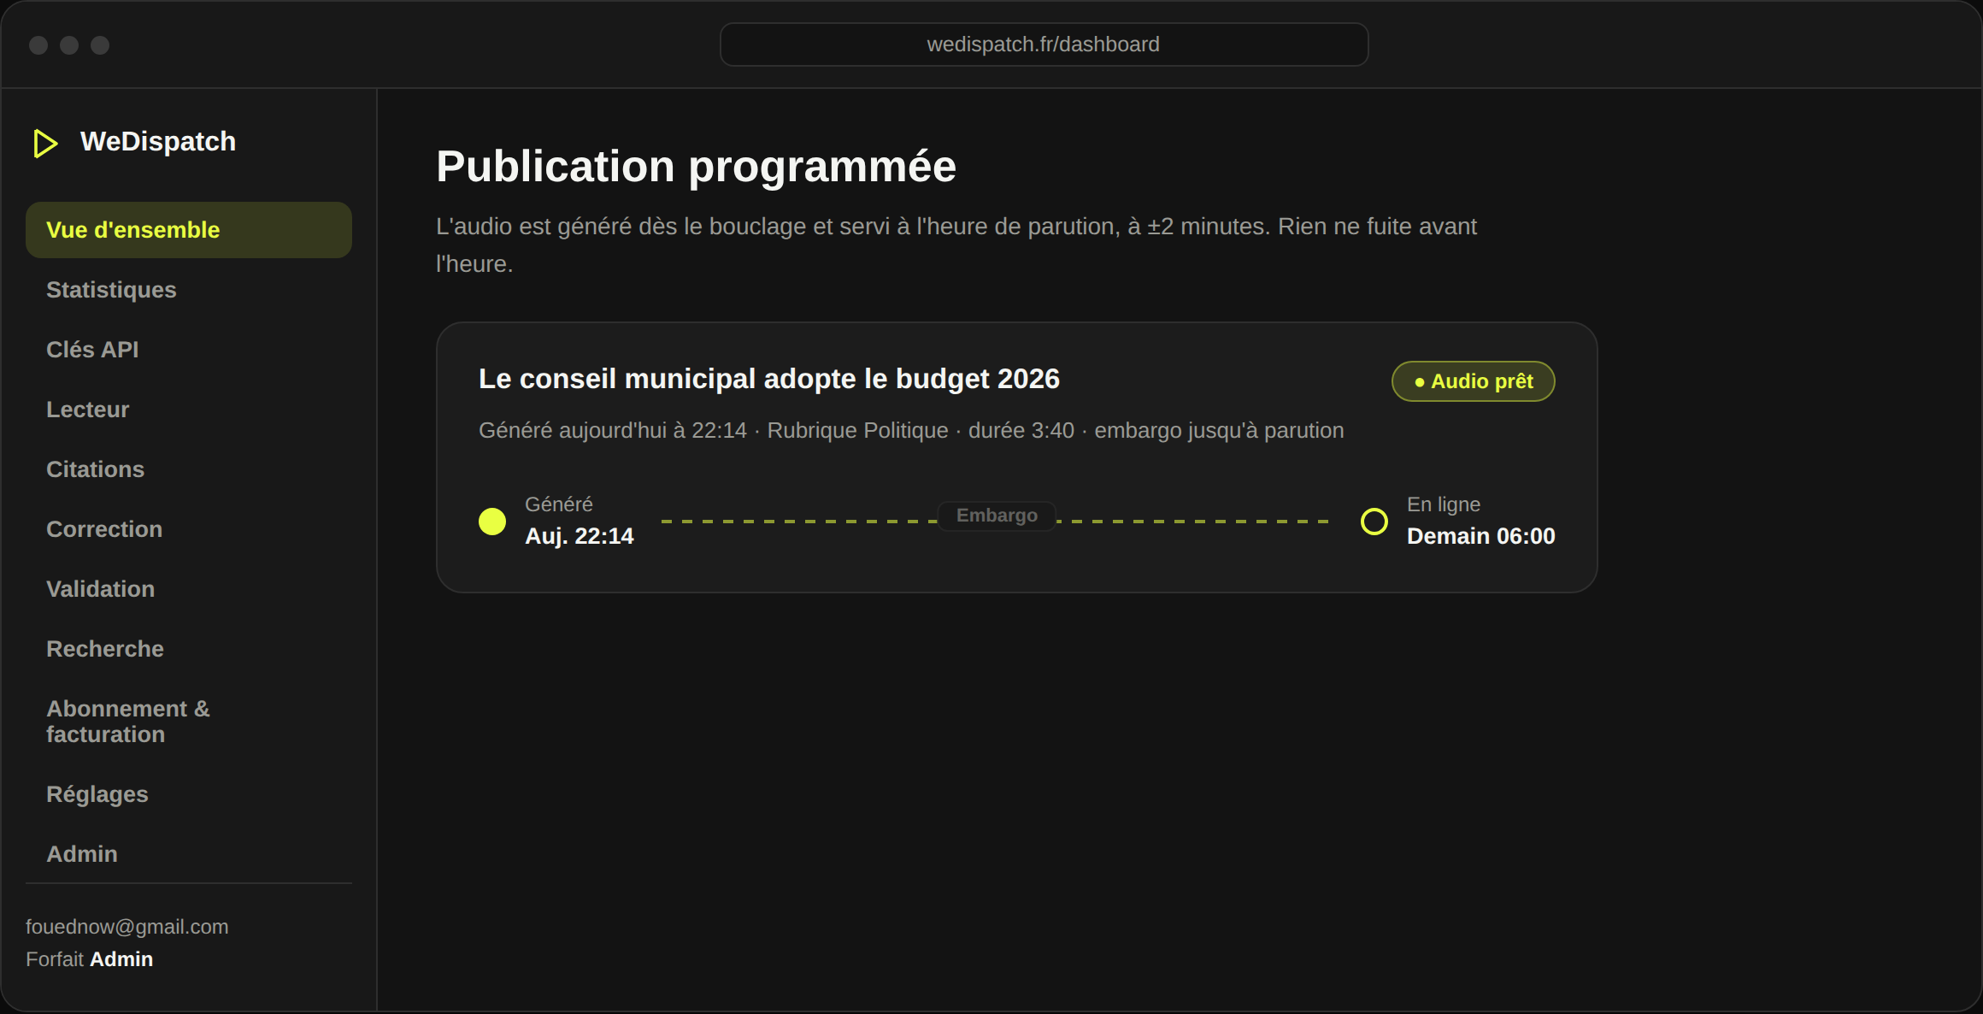Navigate to Correction
The width and height of the screenshot is (1983, 1014).
coord(189,529)
